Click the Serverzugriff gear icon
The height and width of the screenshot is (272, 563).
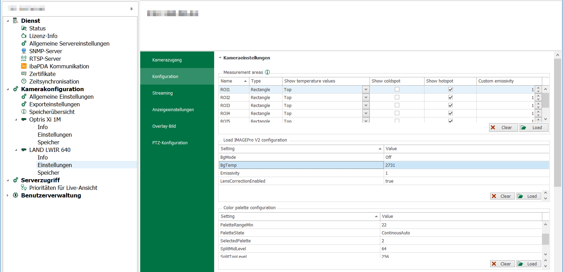16,180
